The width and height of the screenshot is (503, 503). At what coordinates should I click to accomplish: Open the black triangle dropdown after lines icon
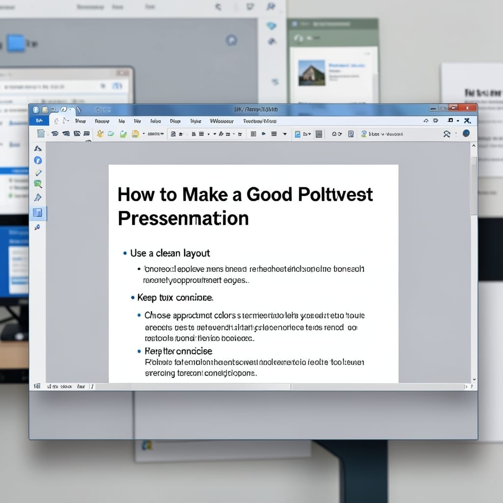coord(284,134)
